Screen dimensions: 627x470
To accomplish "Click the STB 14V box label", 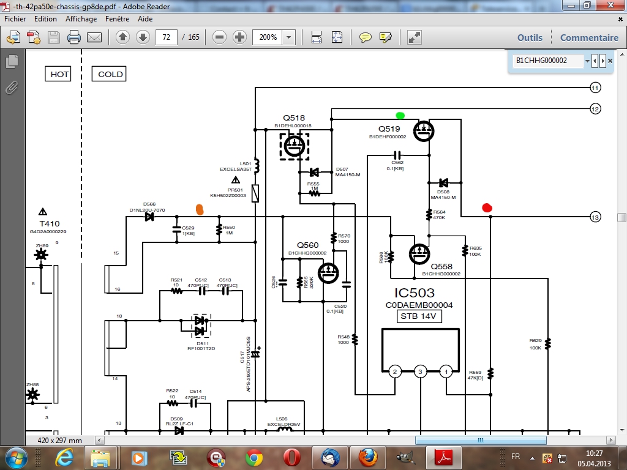I will pyautogui.click(x=419, y=316).
